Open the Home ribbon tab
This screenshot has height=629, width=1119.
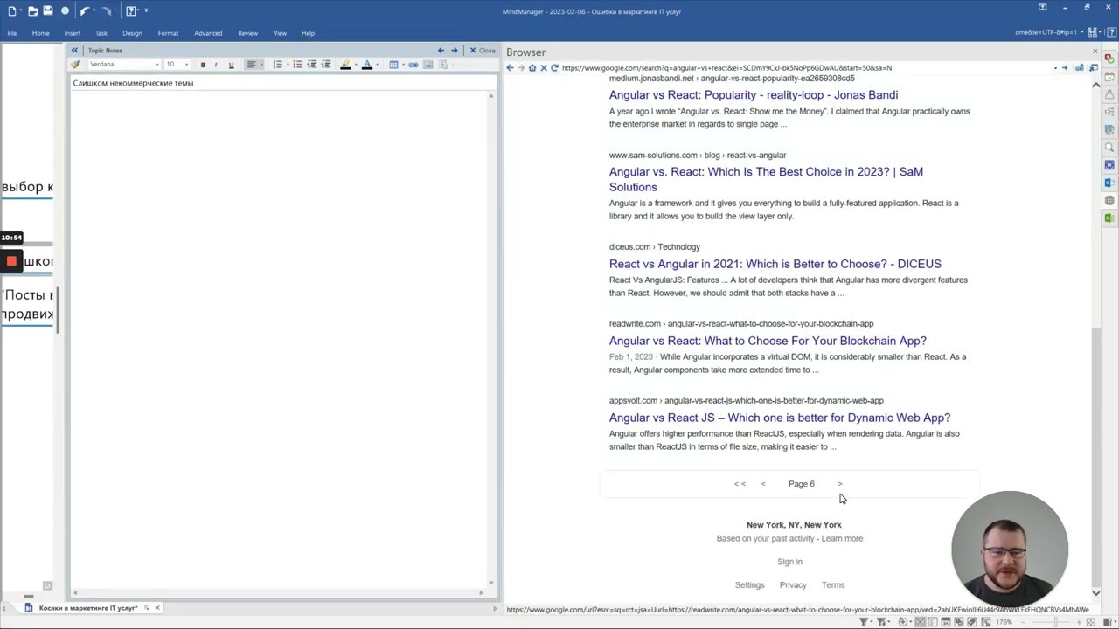click(41, 33)
